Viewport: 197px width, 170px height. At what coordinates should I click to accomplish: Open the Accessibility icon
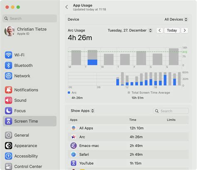pyautogui.click(x=8, y=156)
